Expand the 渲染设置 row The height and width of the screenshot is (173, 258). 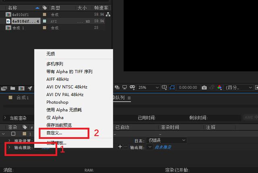(x=9, y=140)
